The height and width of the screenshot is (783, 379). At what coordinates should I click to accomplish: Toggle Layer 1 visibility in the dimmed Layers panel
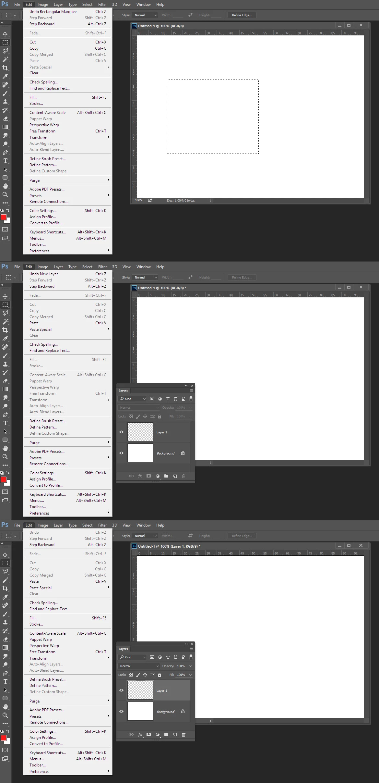click(x=121, y=432)
